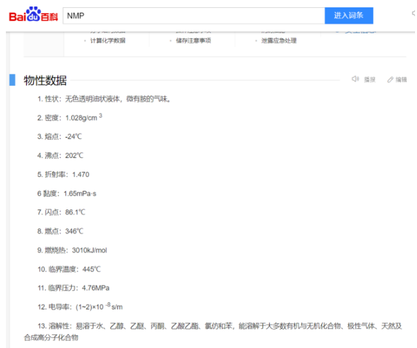417x348 pixels.
Task: Open the 泄露应急处理 catalog link
Action: (278, 41)
